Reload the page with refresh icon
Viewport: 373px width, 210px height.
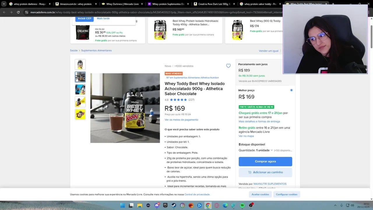click(x=18, y=12)
